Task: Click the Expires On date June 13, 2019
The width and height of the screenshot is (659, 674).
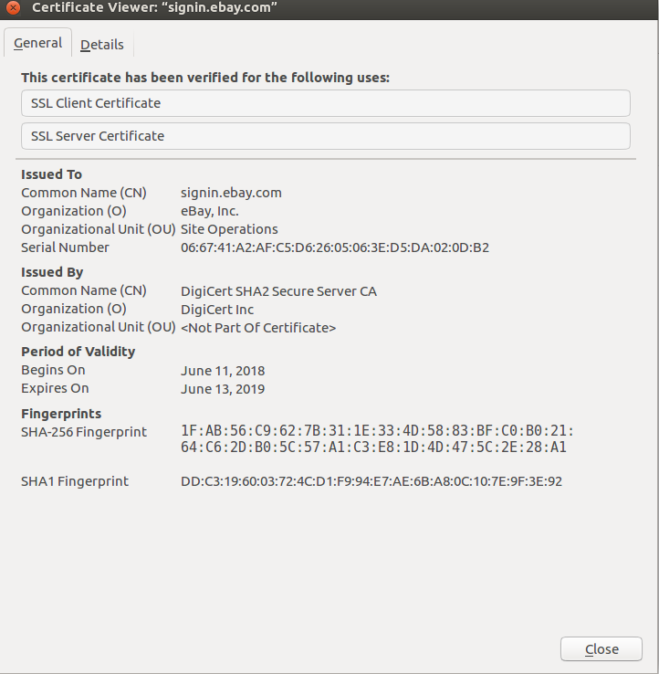Action: click(x=223, y=389)
